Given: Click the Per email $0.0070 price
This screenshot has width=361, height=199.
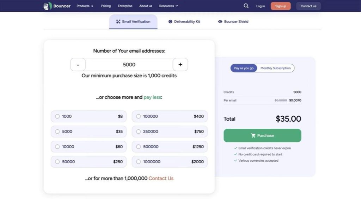Looking at the screenshot, I should [x=295, y=100].
